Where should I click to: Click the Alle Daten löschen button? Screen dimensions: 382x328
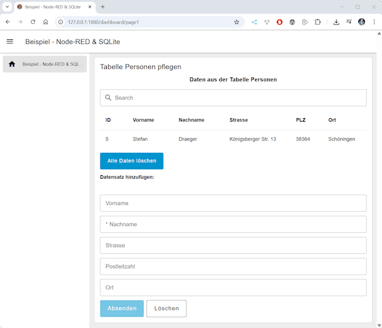[132, 161]
